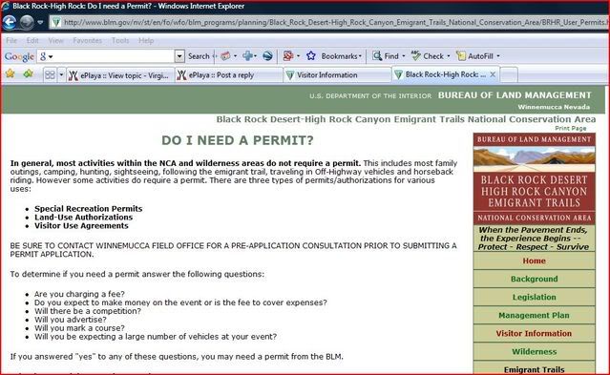Screen dimensions: 610x375
Task: Click the AutoFill button
Action: [x=474, y=56]
